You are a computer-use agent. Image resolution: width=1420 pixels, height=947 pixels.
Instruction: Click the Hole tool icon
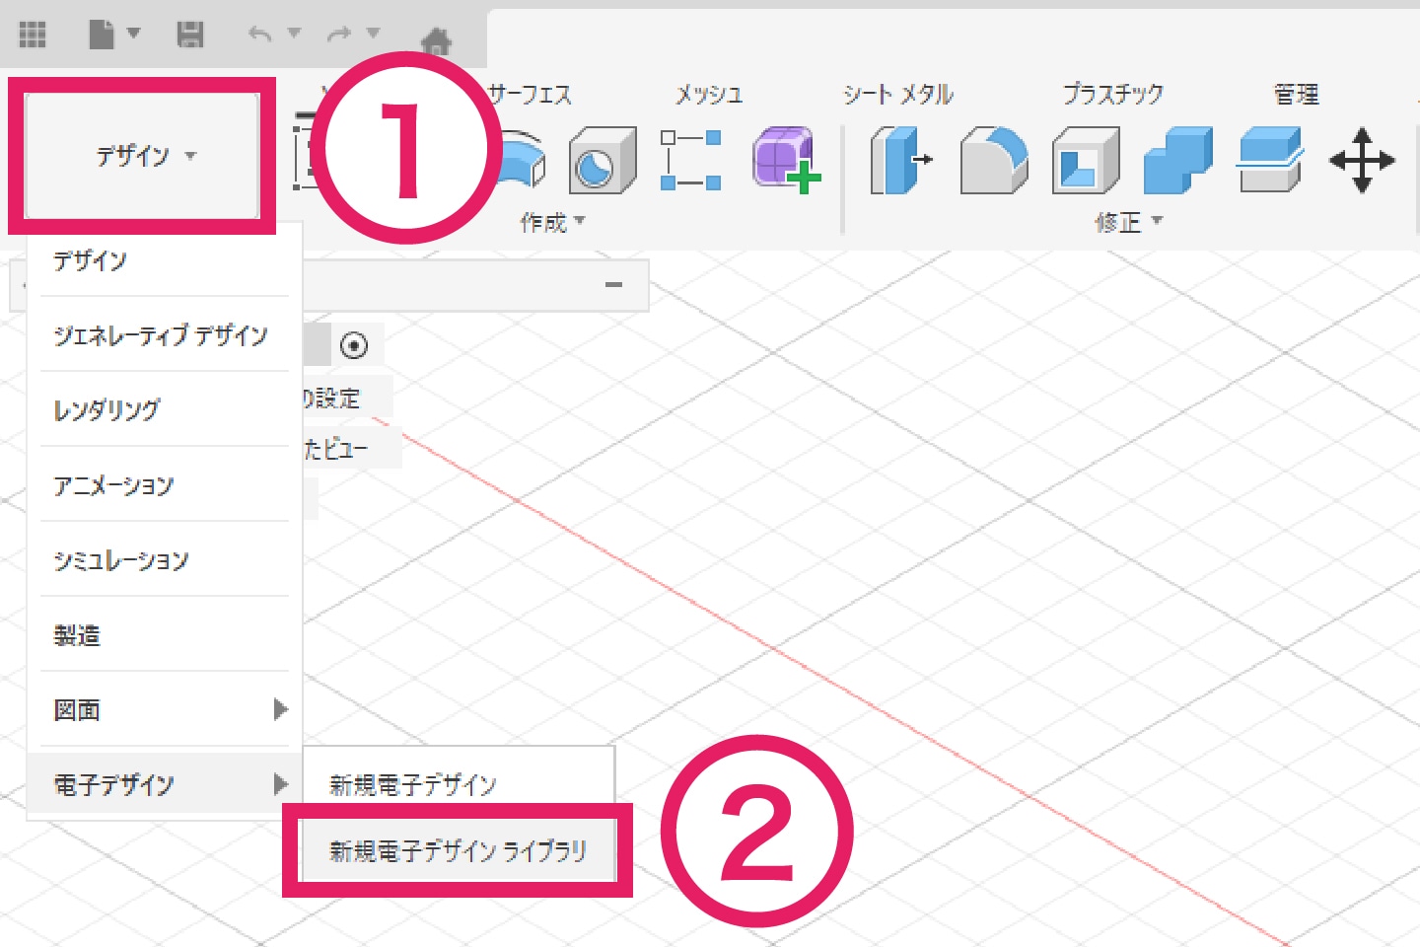602,161
